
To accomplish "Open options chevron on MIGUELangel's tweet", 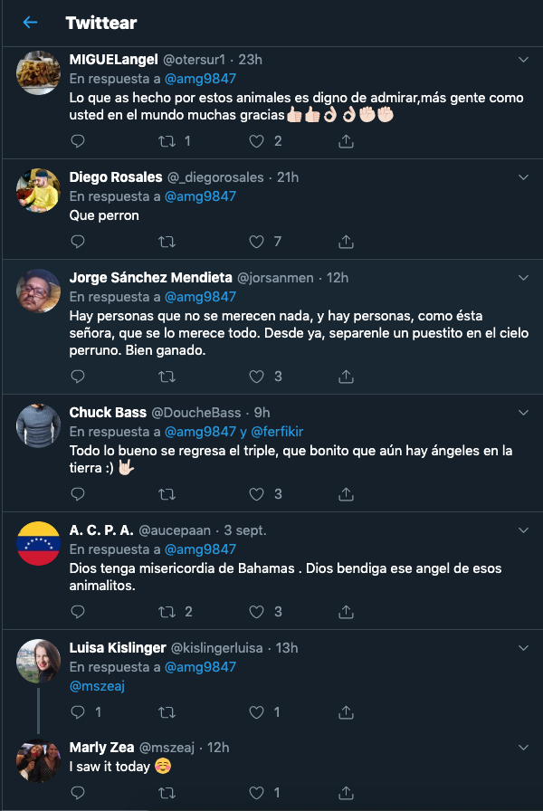I will [x=522, y=60].
